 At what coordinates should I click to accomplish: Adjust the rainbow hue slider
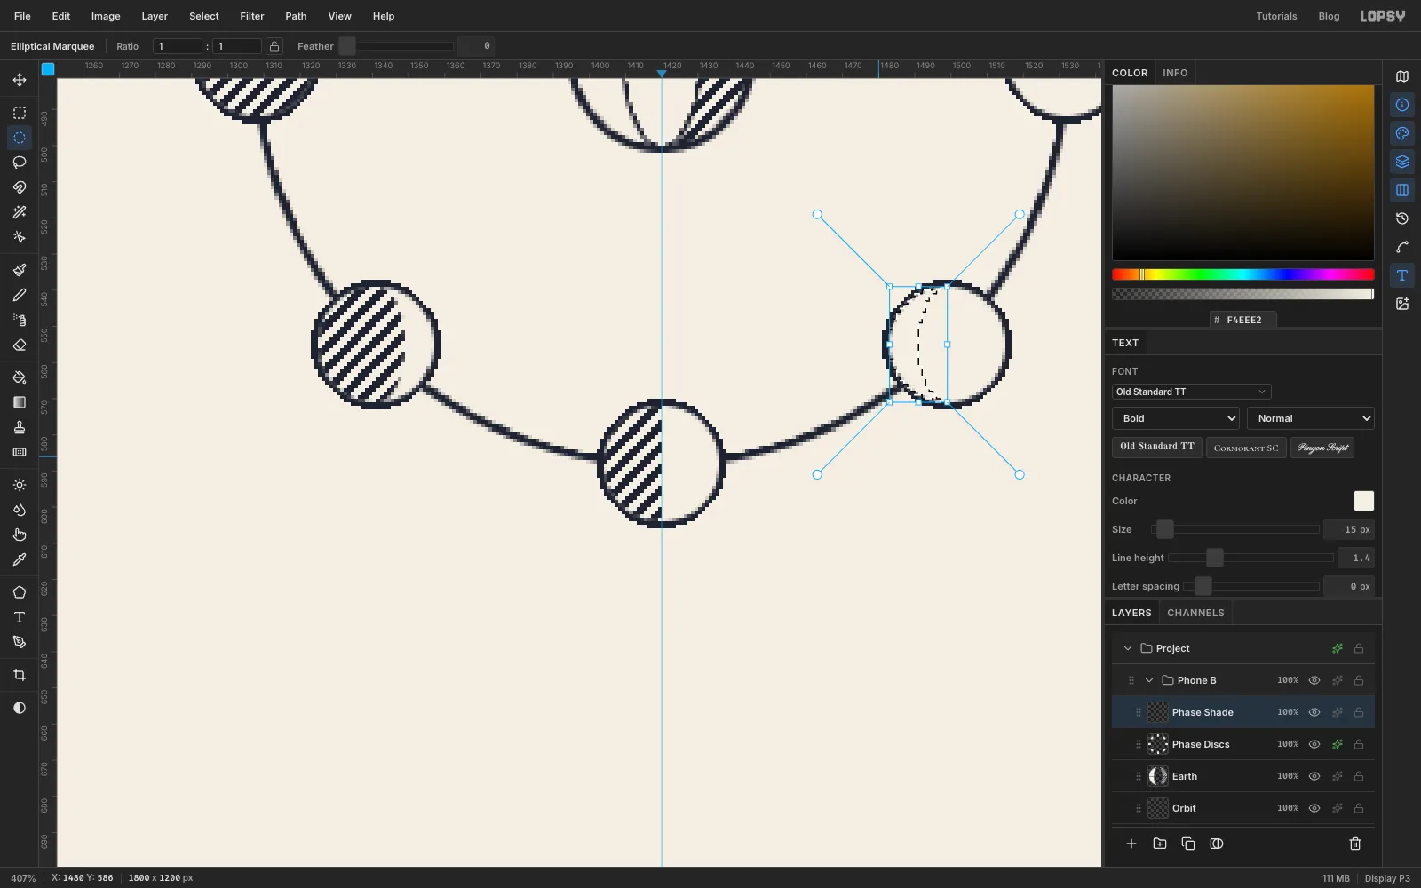tap(1242, 274)
